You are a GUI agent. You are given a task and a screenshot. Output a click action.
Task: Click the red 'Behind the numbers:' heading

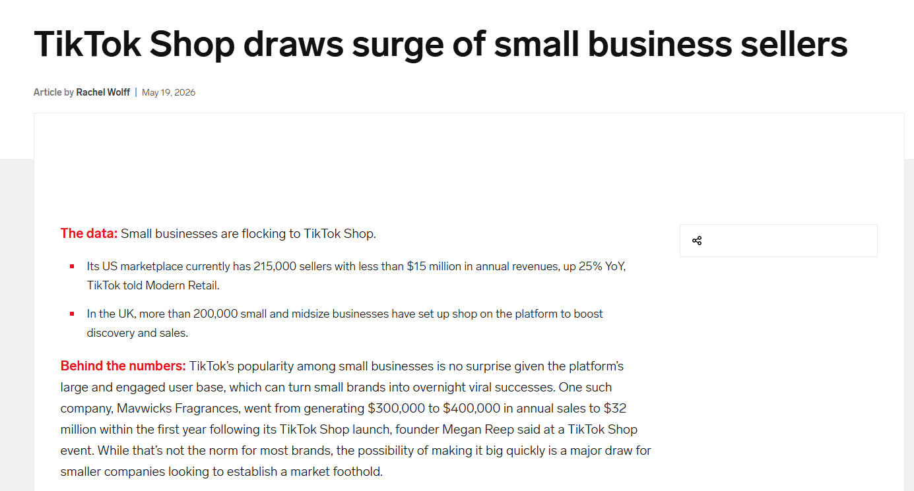tap(123, 366)
